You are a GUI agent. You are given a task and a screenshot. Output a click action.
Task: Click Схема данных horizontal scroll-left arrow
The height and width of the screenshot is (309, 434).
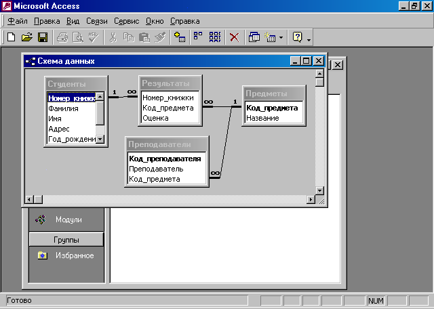pyautogui.click(x=29, y=199)
